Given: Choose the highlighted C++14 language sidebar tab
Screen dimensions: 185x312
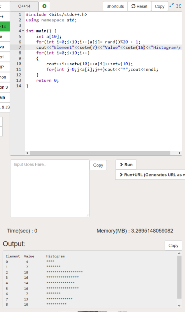Looking at the screenshot, I should tap(5, 27).
